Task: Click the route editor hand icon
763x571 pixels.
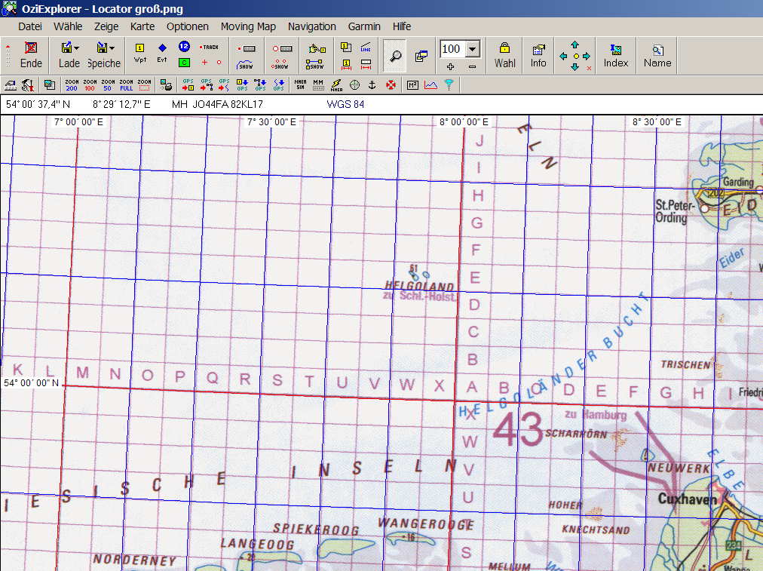Action: (x=317, y=49)
